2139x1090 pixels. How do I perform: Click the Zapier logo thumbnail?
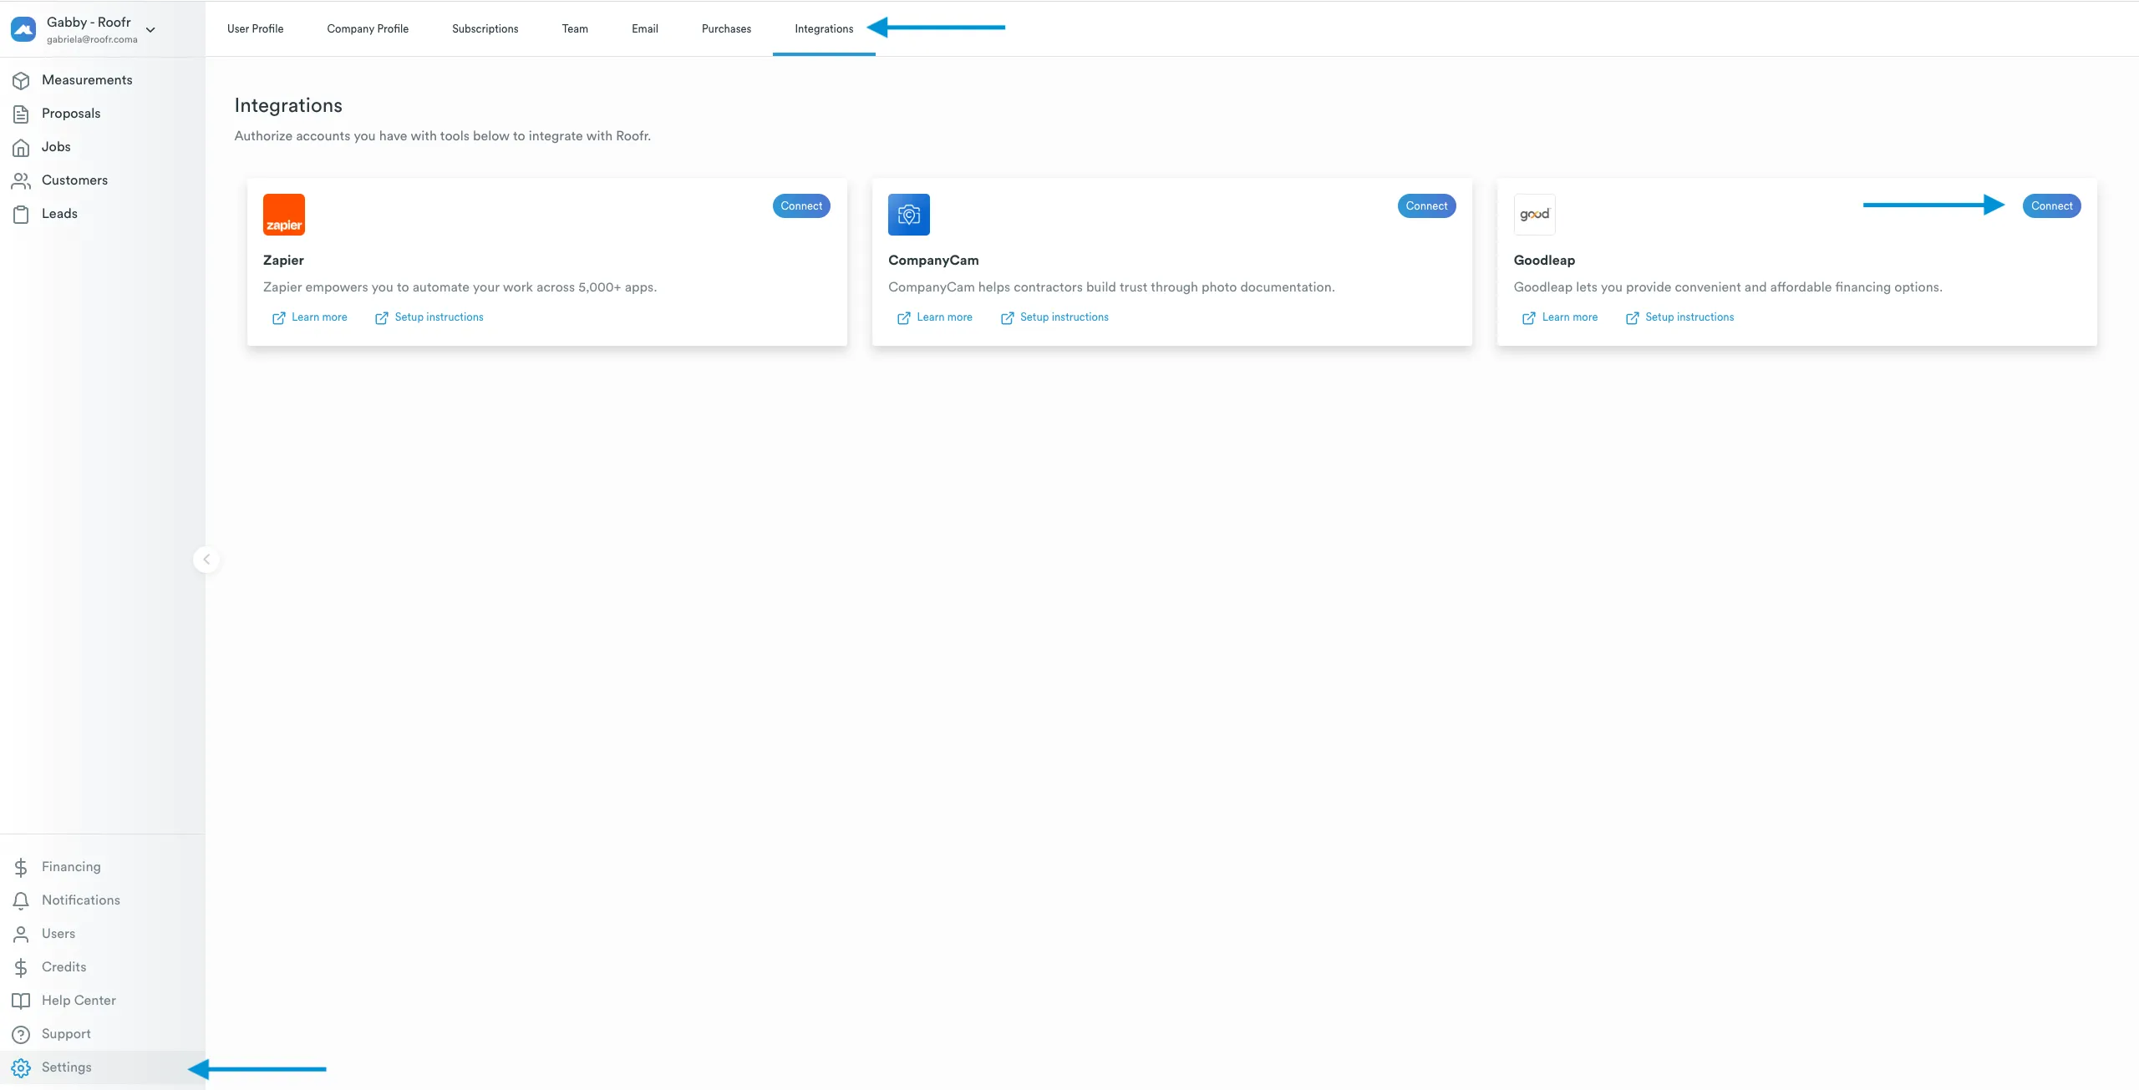[x=284, y=215]
